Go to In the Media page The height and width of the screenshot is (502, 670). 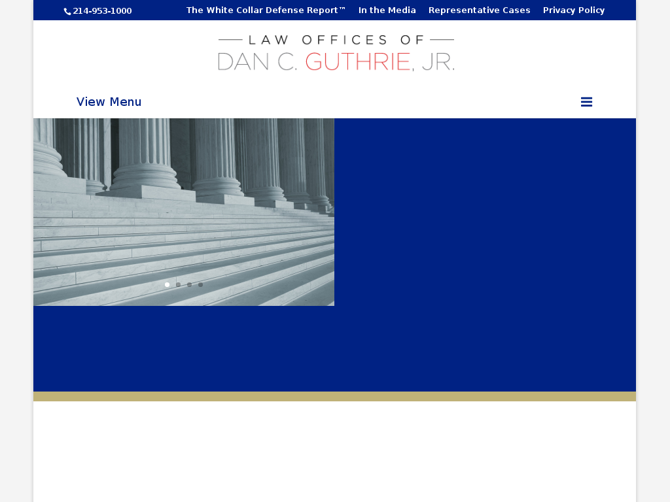(x=387, y=10)
